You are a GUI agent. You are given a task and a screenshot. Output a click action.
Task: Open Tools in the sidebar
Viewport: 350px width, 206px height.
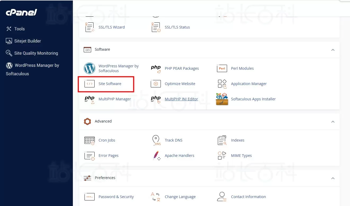19,29
